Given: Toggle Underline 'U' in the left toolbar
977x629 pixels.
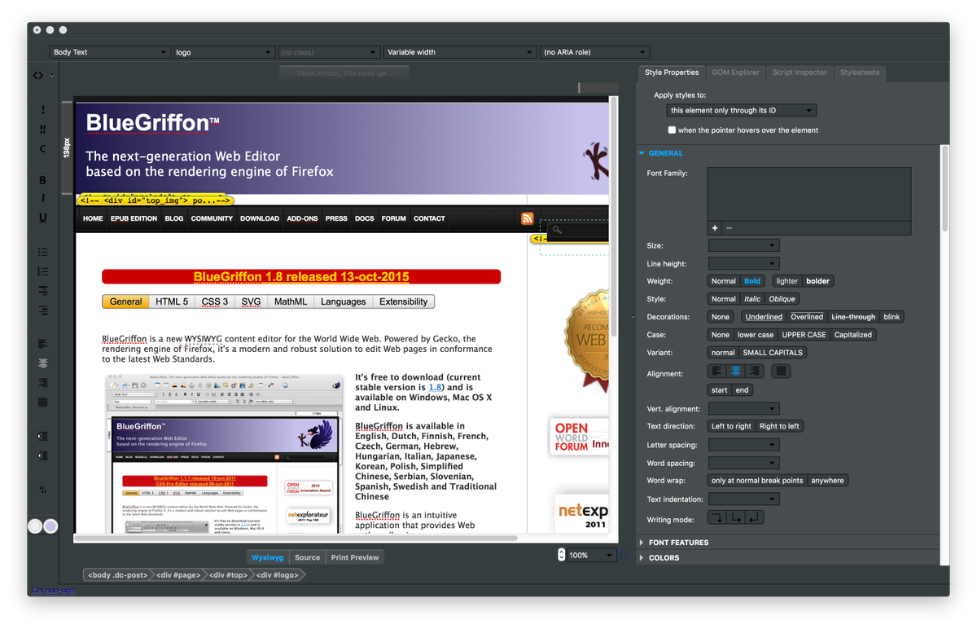Looking at the screenshot, I should (43, 218).
